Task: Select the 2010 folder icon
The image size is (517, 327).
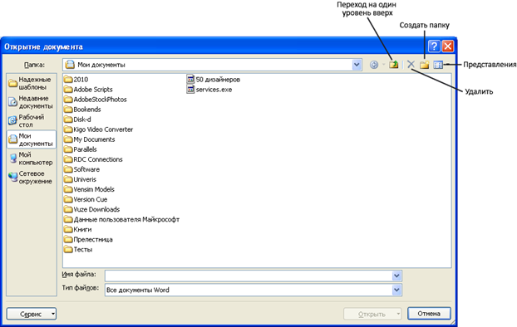Action: pyautogui.click(x=68, y=80)
